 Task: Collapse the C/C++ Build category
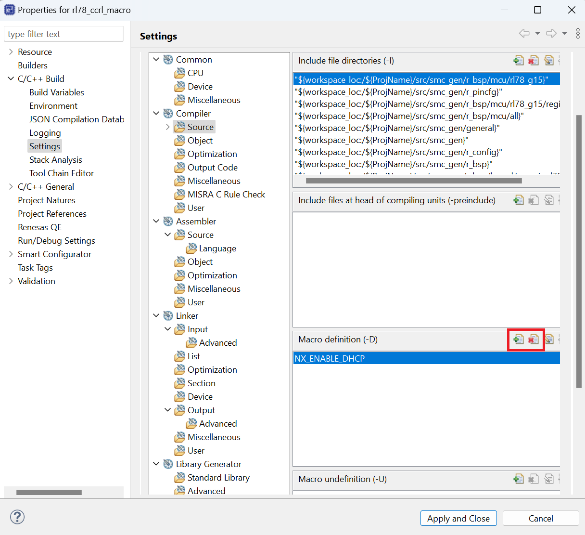coord(11,79)
